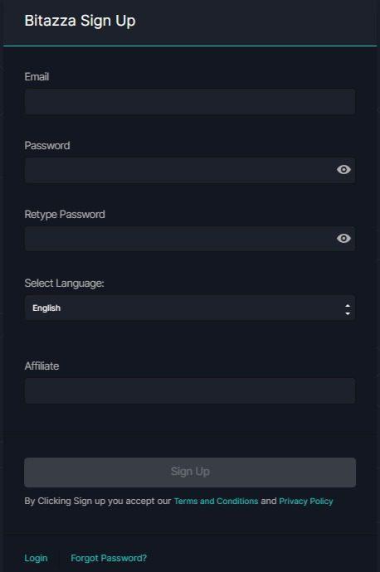Go to the Login page link
The height and width of the screenshot is (572, 380).
[x=36, y=558]
